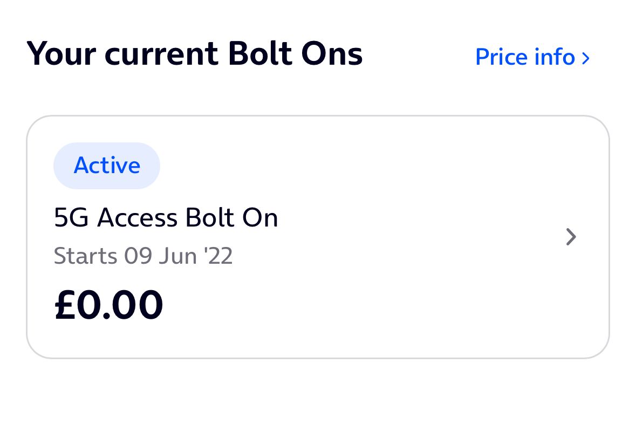
Task: Click the bolt on status indicator
Action: click(107, 166)
